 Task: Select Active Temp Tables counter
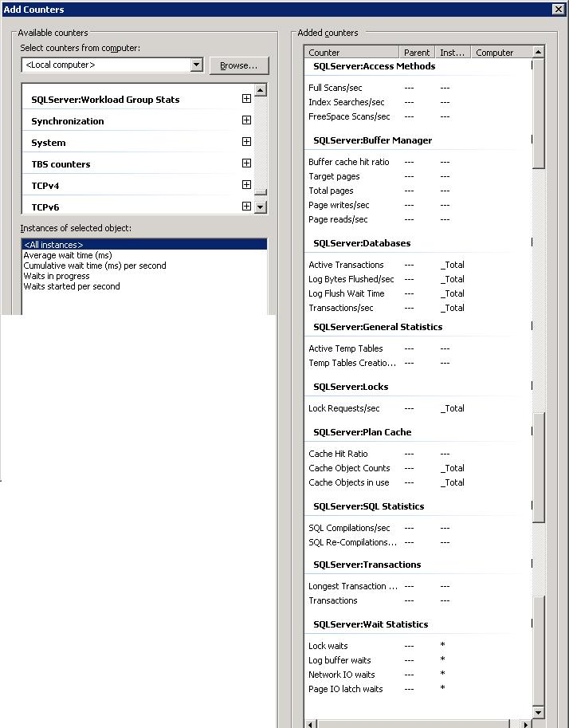346,348
